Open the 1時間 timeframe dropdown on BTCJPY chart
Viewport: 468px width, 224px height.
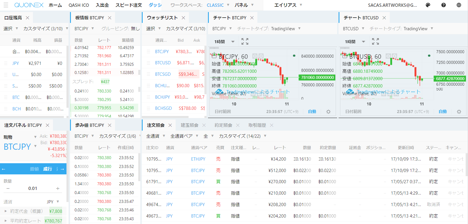click(x=224, y=42)
